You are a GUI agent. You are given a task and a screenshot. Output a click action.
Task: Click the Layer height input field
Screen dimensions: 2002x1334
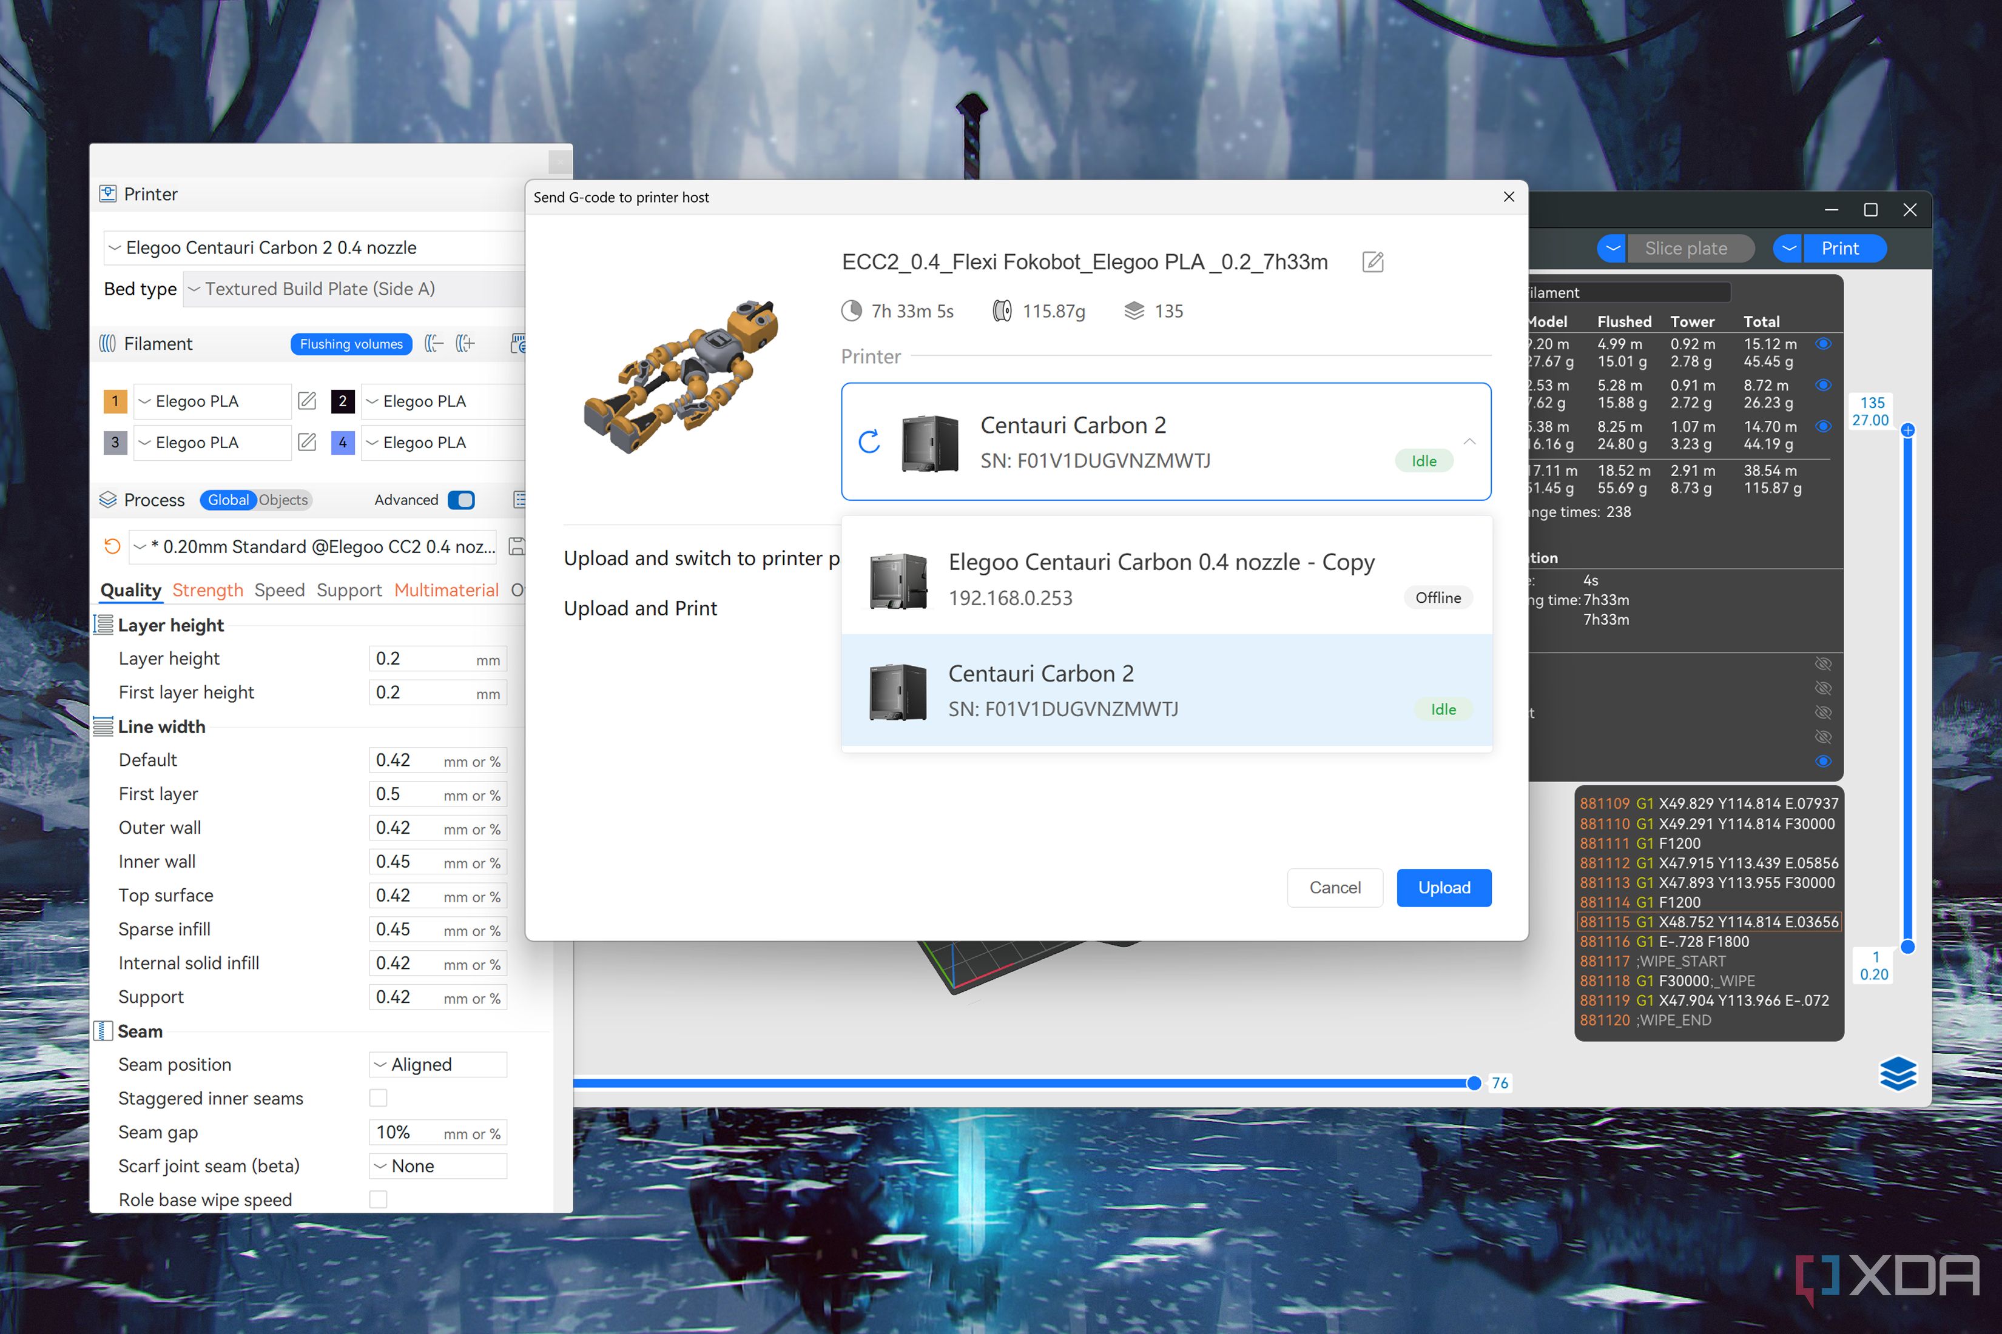click(x=439, y=659)
